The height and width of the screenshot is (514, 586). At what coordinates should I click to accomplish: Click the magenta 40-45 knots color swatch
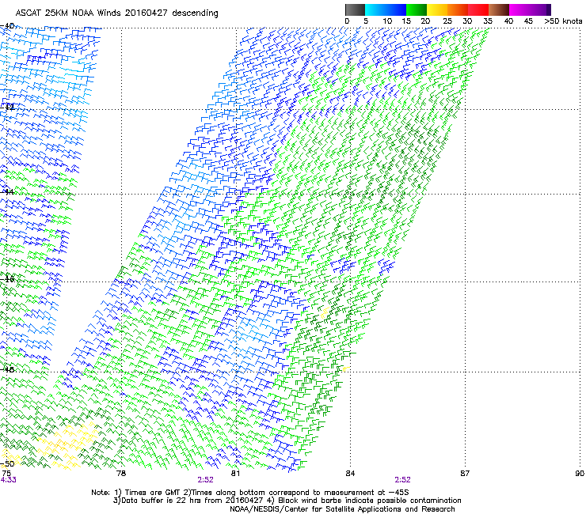click(519, 9)
